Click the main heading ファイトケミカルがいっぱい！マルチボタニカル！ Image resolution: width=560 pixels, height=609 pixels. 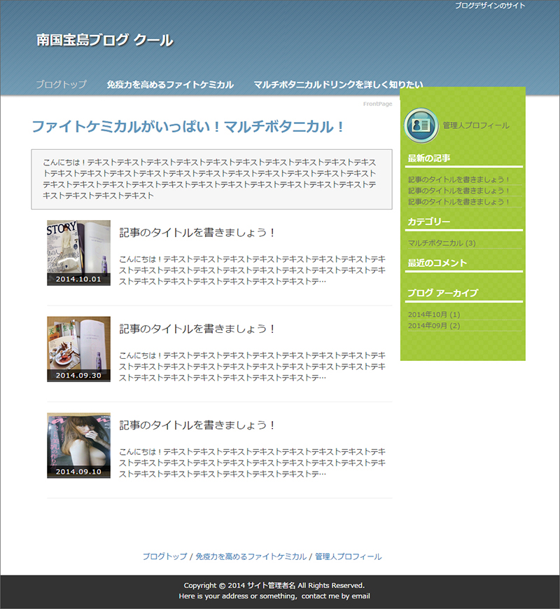[x=188, y=127]
